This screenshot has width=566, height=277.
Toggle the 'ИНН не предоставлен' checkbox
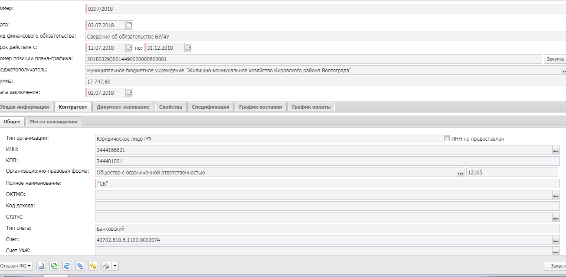(x=447, y=138)
